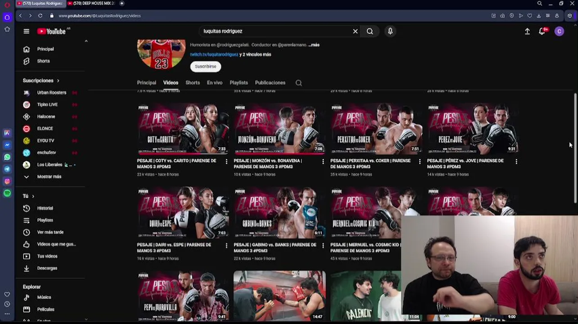The image size is (578, 324).
Task: Play the GABINO vs BANKS thumbnail video
Action: coord(280,212)
